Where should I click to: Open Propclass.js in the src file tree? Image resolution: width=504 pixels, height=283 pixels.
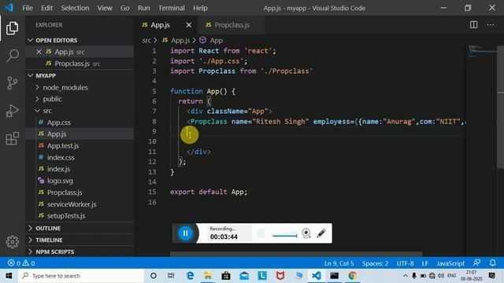65,192
